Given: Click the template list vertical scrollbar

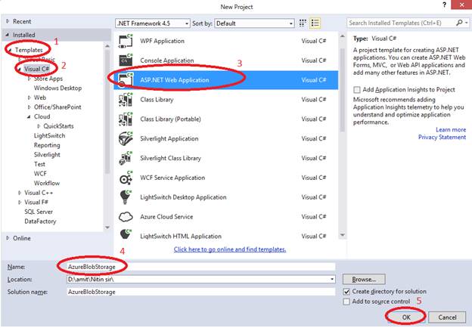Looking at the screenshot, I should point(342,90).
